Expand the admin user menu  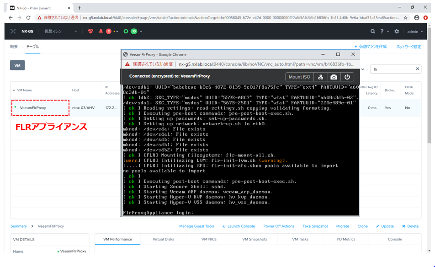click(415, 32)
